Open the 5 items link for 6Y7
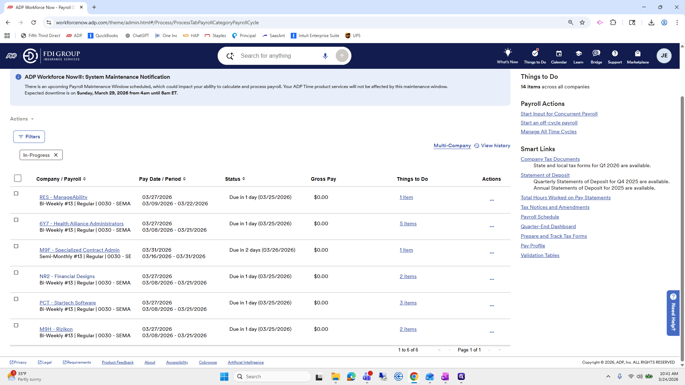 pos(408,224)
